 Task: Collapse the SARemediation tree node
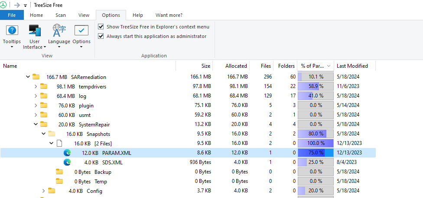tap(28, 77)
